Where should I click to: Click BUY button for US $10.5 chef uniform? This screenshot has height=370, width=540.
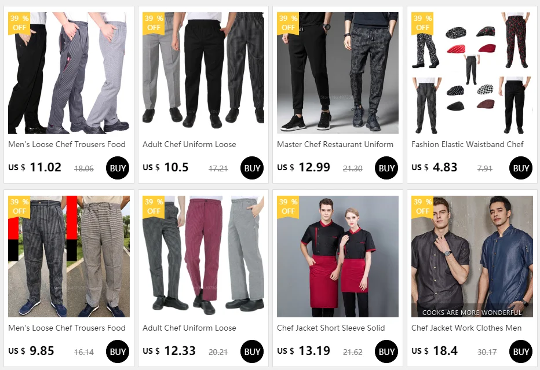(252, 168)
